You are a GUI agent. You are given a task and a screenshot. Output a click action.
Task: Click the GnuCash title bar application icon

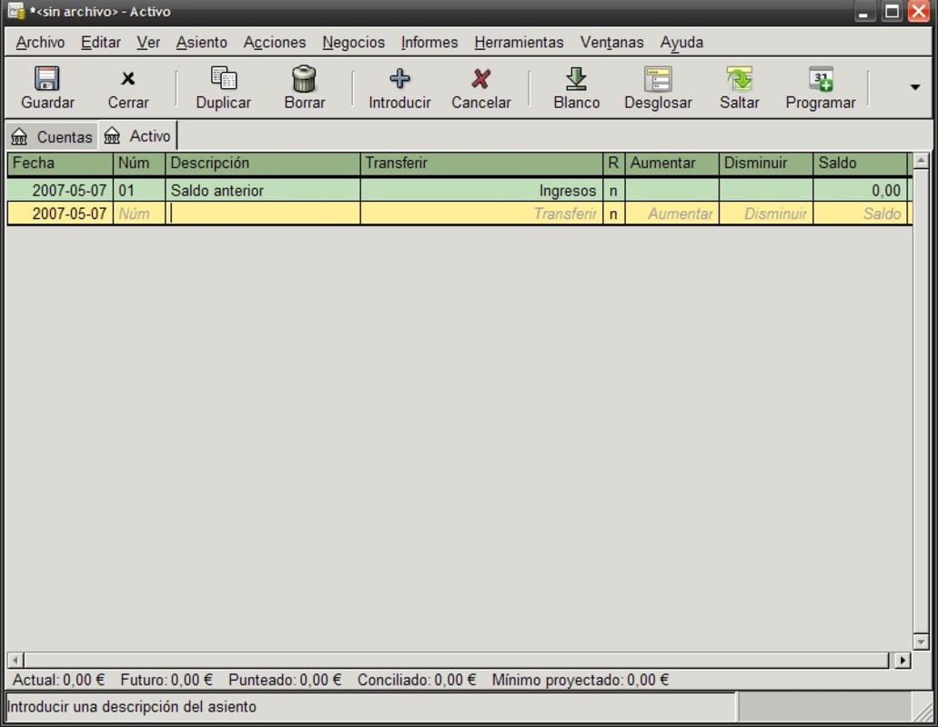[16, 11]
